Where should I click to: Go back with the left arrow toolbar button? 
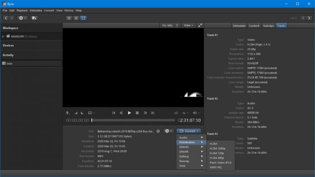[x=6, y=18]
